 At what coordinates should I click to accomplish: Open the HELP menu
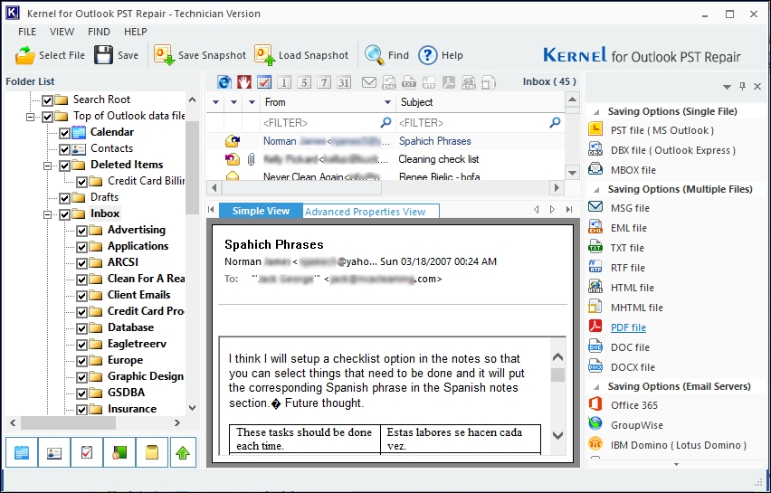135,32
